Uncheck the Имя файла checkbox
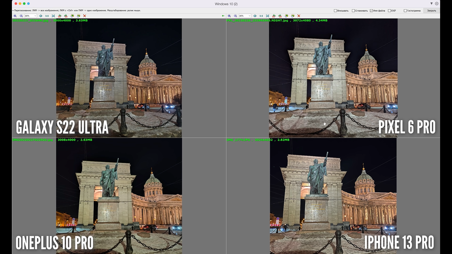This screenshot has height=254, width=452. 371,11
